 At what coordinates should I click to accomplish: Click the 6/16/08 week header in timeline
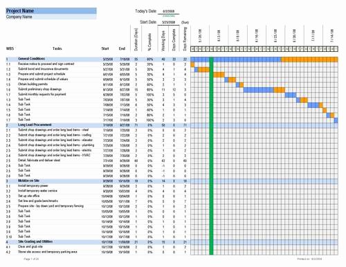click(257, 36)
